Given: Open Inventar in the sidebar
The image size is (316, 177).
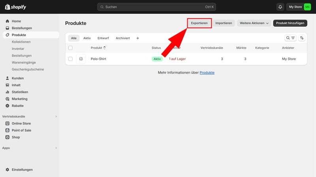Looking at the screenshot, I should 18,48.
